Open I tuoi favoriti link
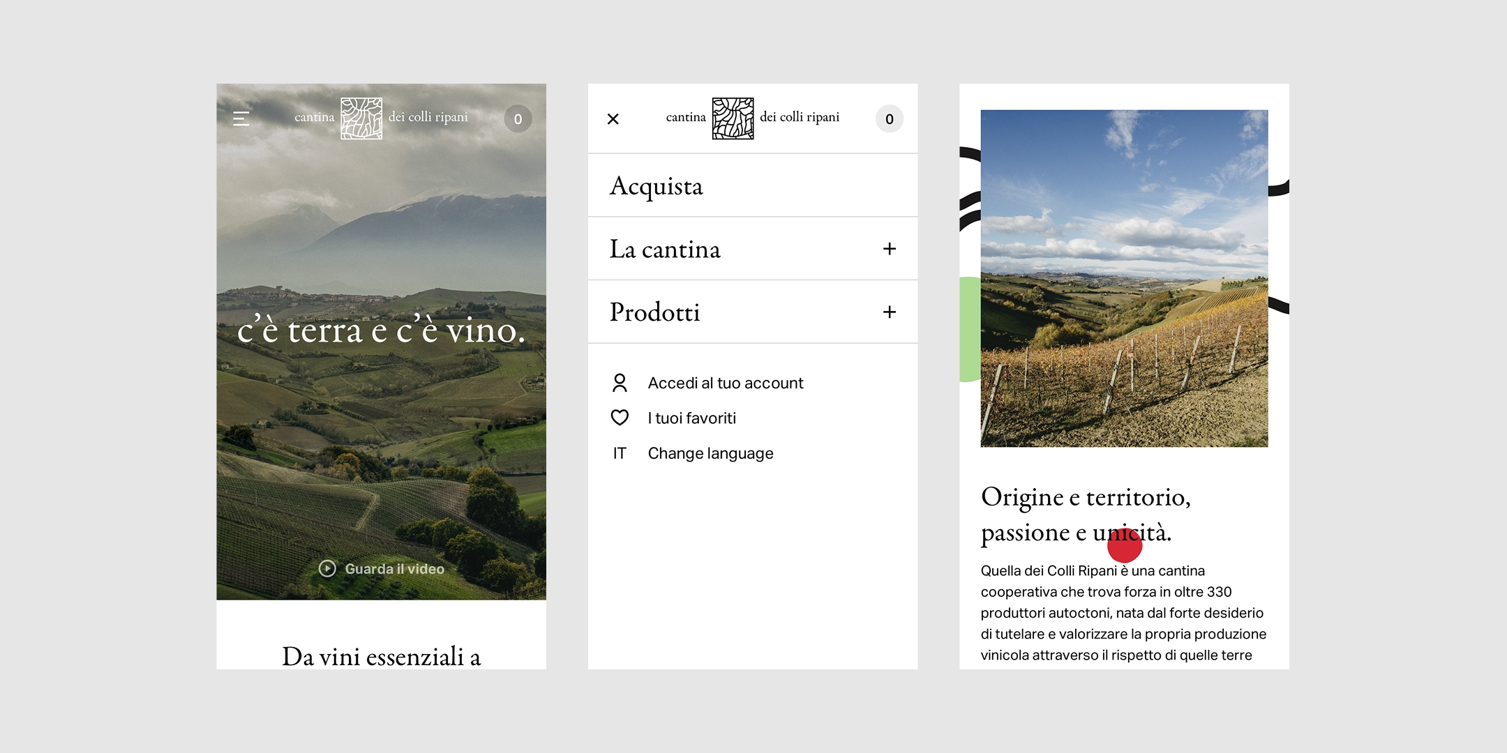The image size is (1507, 753). tap(691, 418)
